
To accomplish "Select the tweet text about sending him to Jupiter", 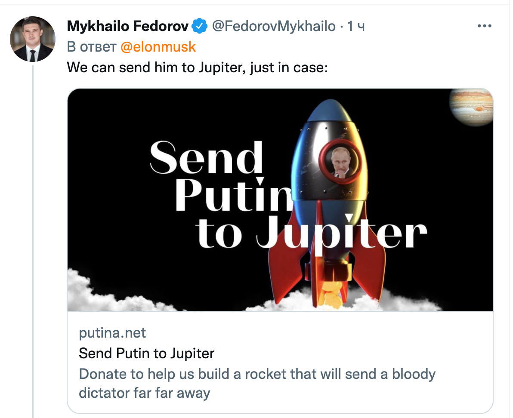I will [x=197, y=68].
